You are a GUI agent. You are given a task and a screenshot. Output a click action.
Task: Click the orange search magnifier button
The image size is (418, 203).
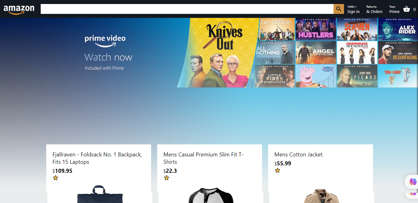(x=339, y=9)
